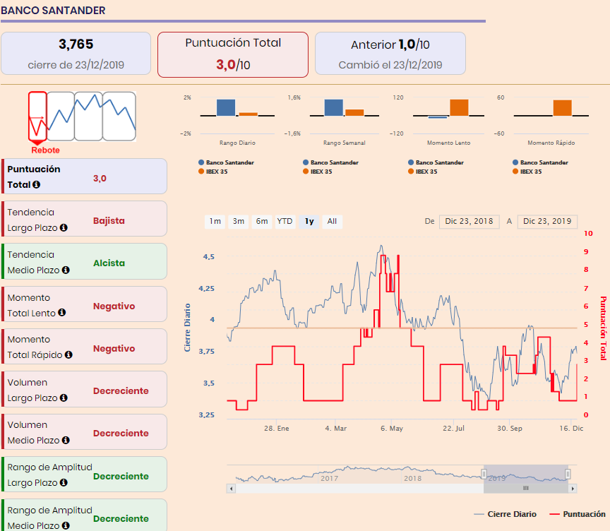
Task: Click info icon for Volumen Medio Plazo
Action: (66, 440)
